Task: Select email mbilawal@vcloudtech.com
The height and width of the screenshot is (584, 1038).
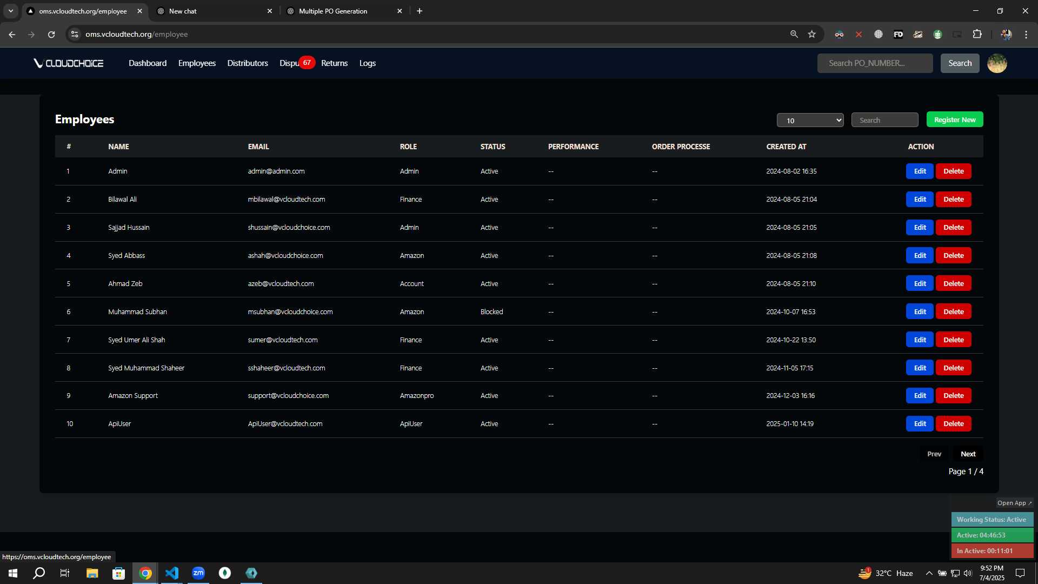Action: 287,200
